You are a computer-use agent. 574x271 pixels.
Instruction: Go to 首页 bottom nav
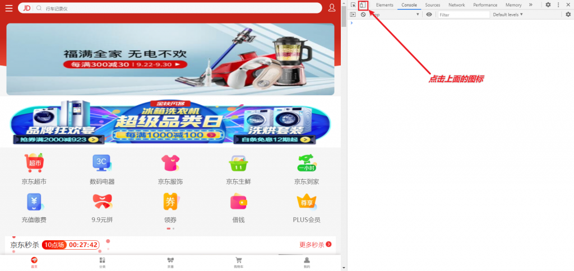click(34, 263)
